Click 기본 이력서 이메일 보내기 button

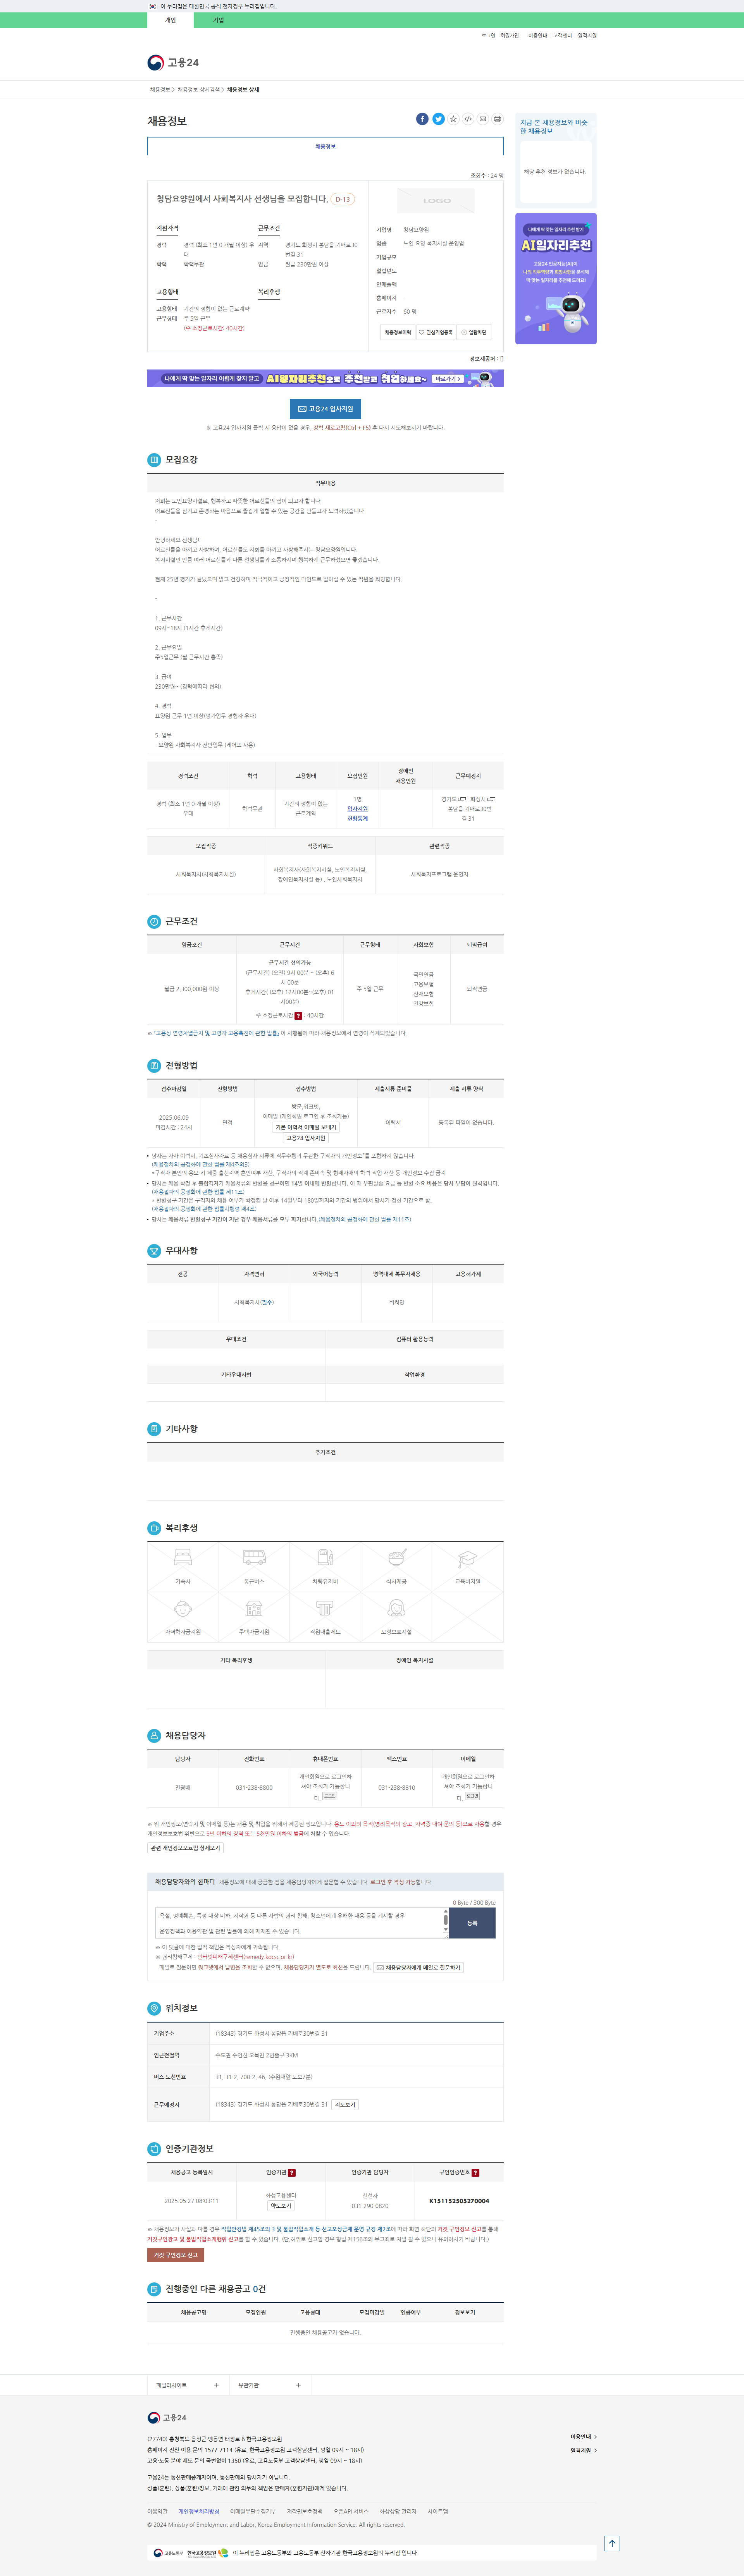(306, 1127)
